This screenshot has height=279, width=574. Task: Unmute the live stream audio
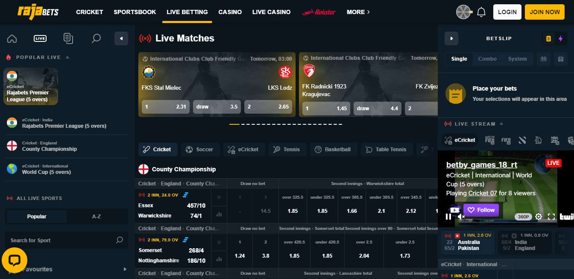pos(461,217)
